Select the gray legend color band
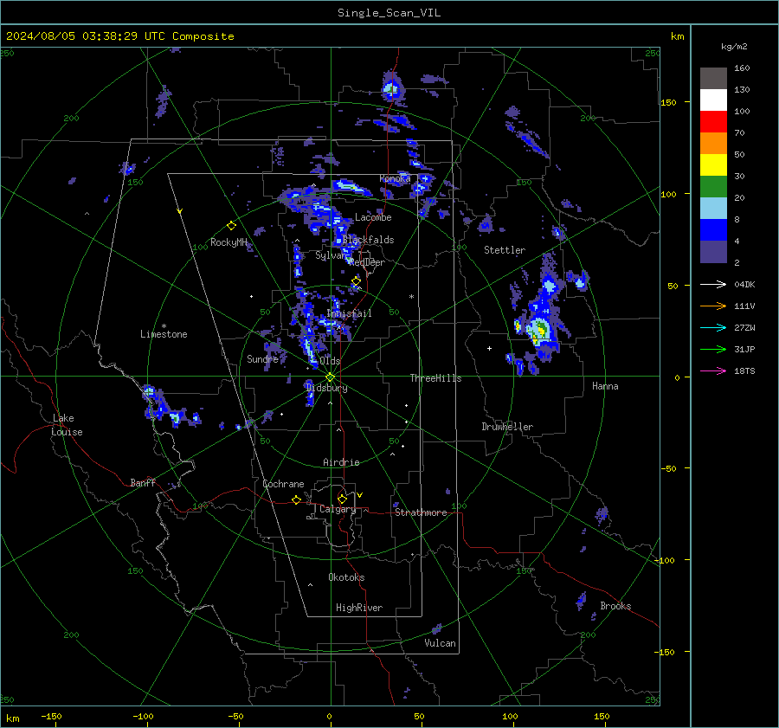This screenshot has width=779, height=728. [713, 79]
